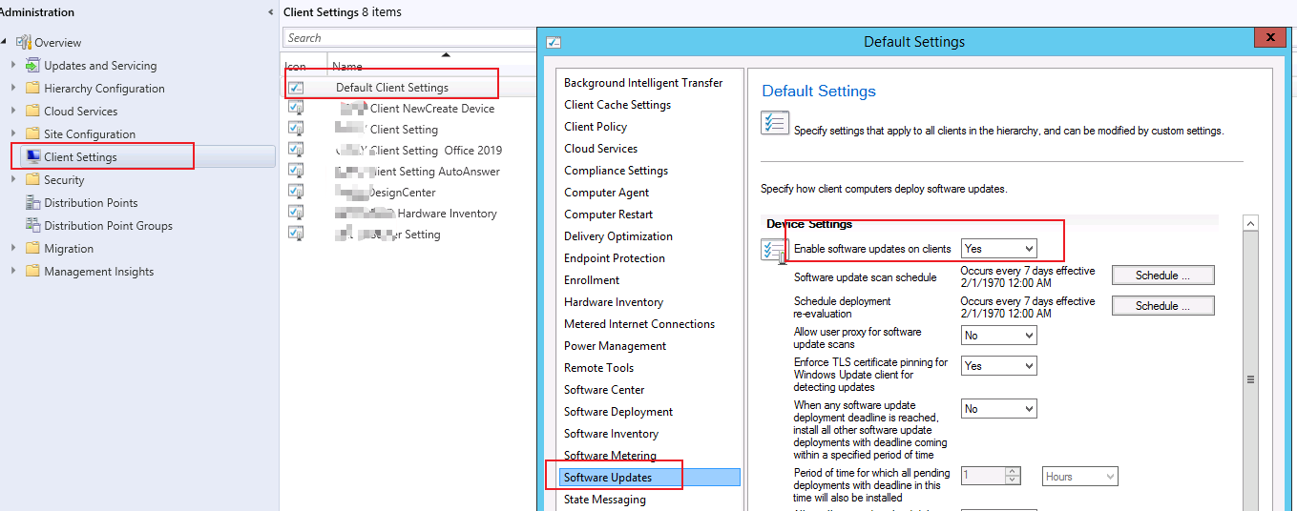Click icon of Client Setting AutoAnswer row

[296, 171]
